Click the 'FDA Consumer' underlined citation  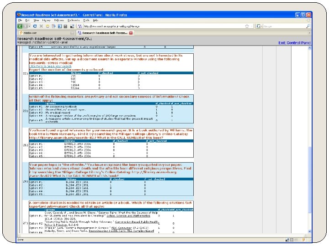[x=122, y=228]
